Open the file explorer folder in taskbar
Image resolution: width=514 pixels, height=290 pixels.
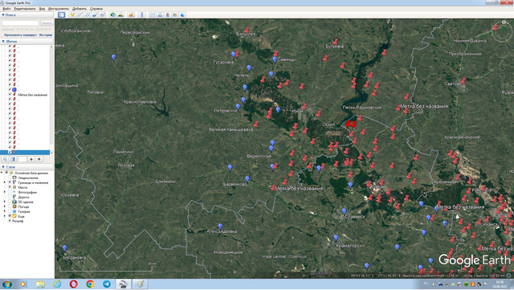(40, 284)
